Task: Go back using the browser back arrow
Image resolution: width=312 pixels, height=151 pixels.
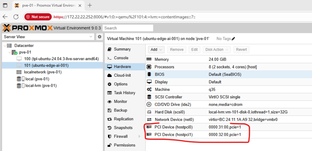Action: 5,17
